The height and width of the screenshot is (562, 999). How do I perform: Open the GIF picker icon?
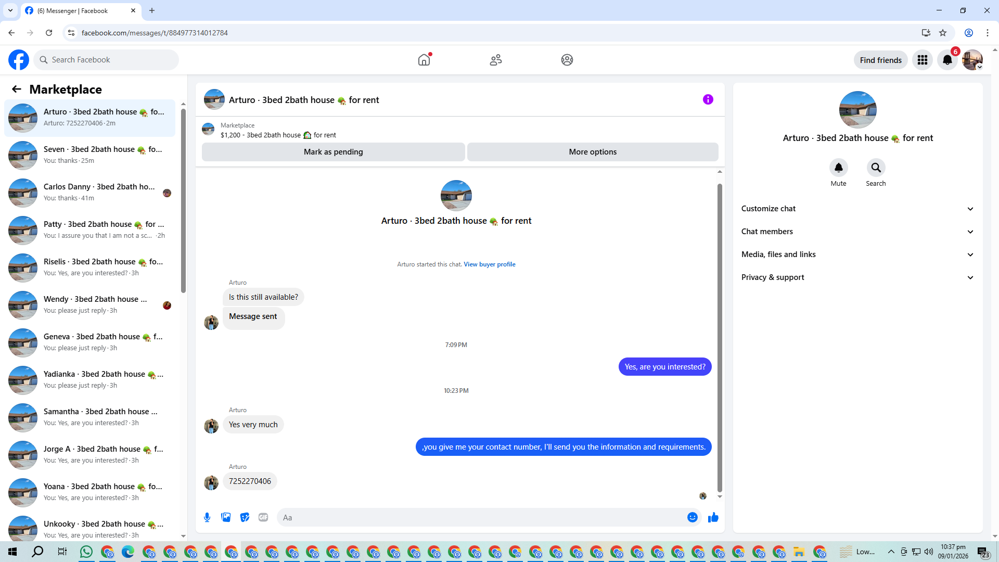coord(263,517)
